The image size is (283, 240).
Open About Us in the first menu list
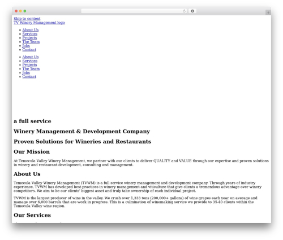click(31, 30)
